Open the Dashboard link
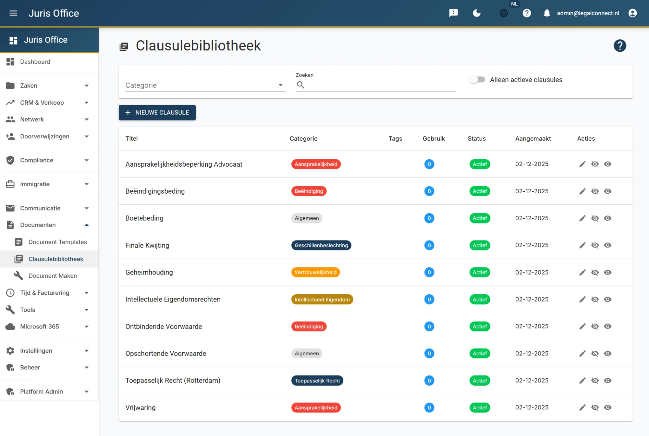The width and height of the screenshot is (649, 436). pos(35,62)
